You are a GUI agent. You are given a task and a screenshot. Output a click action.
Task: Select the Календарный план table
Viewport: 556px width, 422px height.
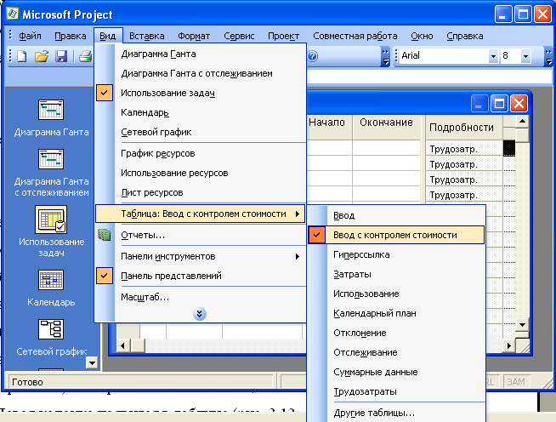396,313
